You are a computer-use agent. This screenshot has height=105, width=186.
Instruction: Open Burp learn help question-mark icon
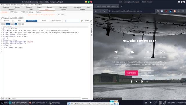pos(91,21)
